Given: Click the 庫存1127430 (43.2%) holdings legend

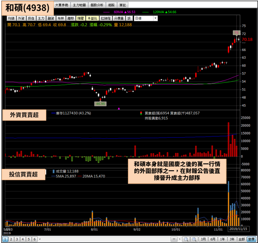Looking at the screenshot, I should click(71, 113).
